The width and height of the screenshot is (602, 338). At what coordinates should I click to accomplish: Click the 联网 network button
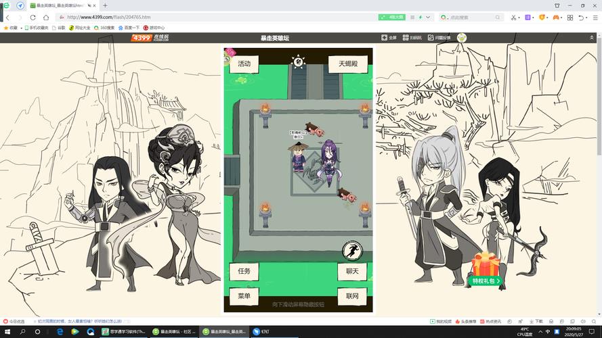[x=352, y=296]
